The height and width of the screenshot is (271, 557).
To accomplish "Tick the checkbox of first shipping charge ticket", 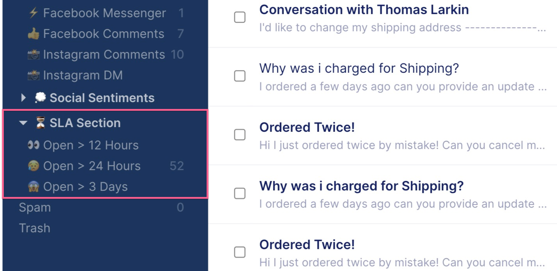I will pyautogui.click(x=240, y=76).
